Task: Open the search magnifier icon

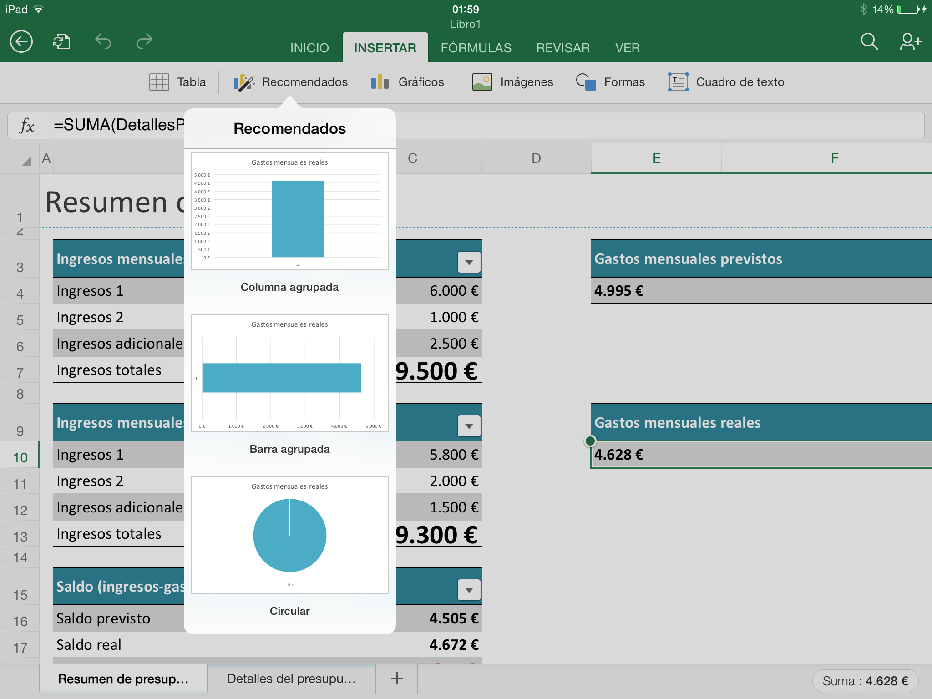Action: coord(869,42)
